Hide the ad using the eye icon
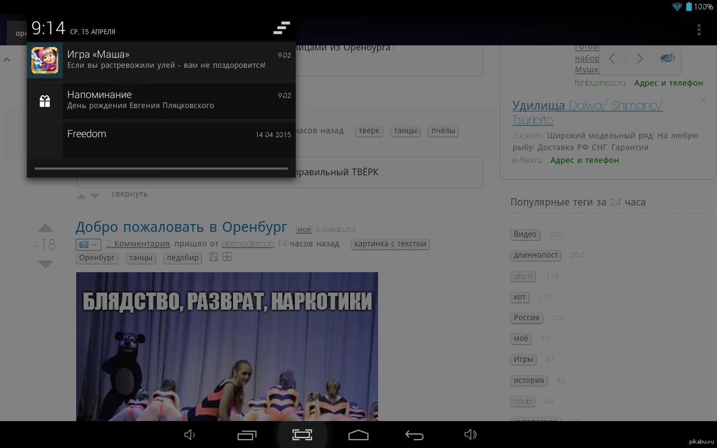The image size is (717, 448). pyautogui.click(x=667, y=58)
